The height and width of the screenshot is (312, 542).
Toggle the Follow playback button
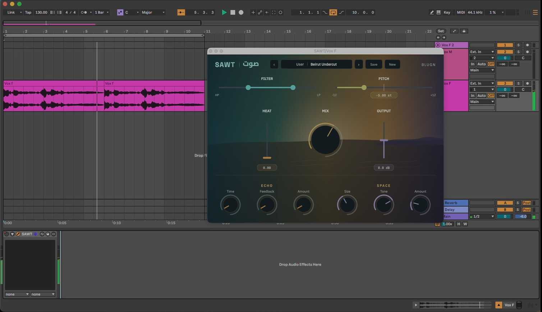coord(181,12)
